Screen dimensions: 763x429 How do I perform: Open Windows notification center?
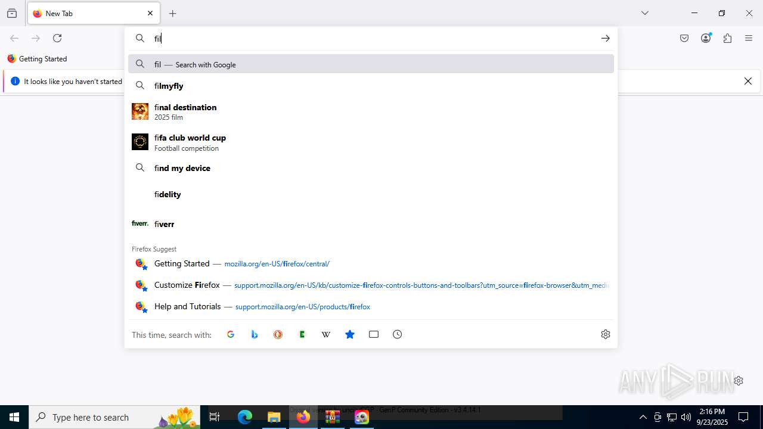(743, 417)
